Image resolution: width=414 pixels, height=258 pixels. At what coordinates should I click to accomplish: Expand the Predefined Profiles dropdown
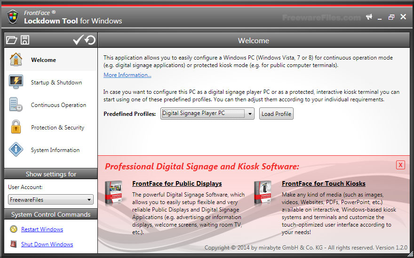[x=207, y=114]
